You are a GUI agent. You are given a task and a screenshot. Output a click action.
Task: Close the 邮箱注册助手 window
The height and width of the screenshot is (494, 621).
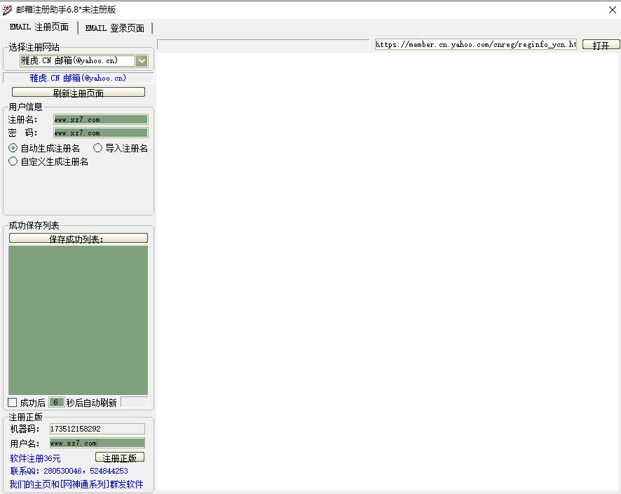coord(611,10)
